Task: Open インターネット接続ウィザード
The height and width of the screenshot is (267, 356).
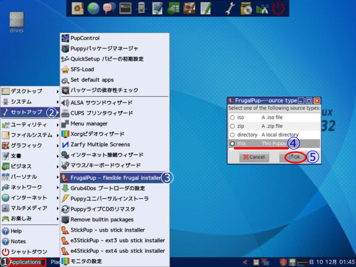Action: coord(115,155)
